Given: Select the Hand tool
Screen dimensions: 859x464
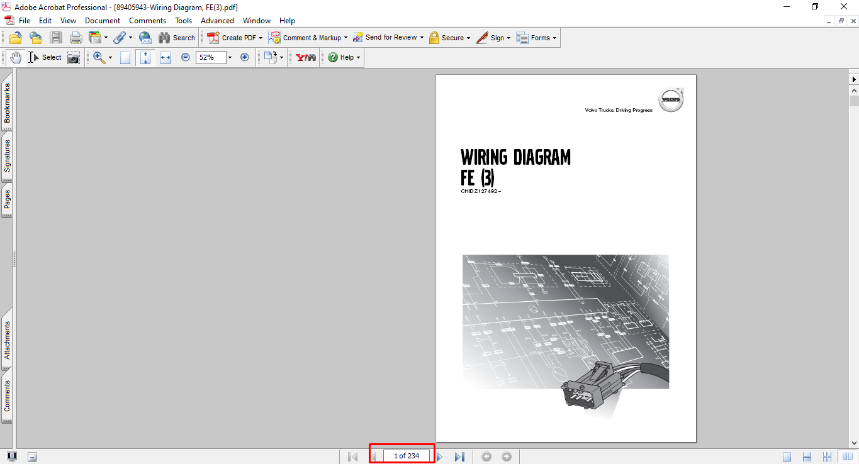Looking at the screenshot, I should coord(15,57).
